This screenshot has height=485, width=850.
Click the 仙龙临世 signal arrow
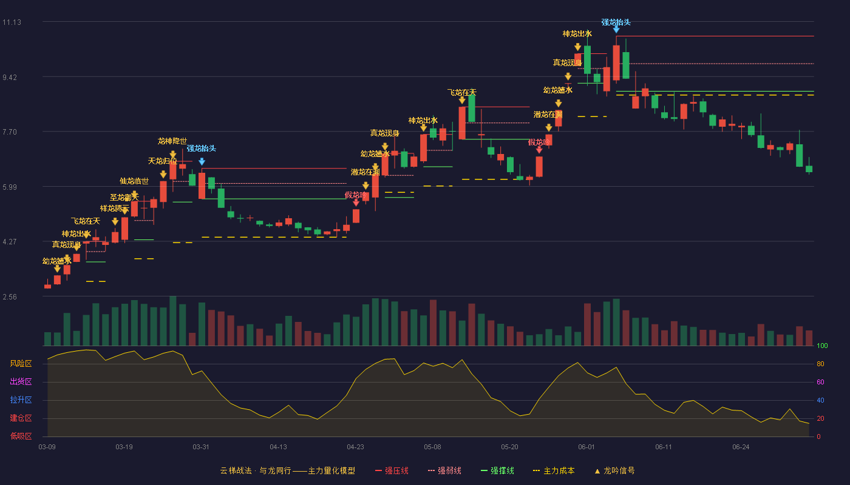tap(135, 195)
